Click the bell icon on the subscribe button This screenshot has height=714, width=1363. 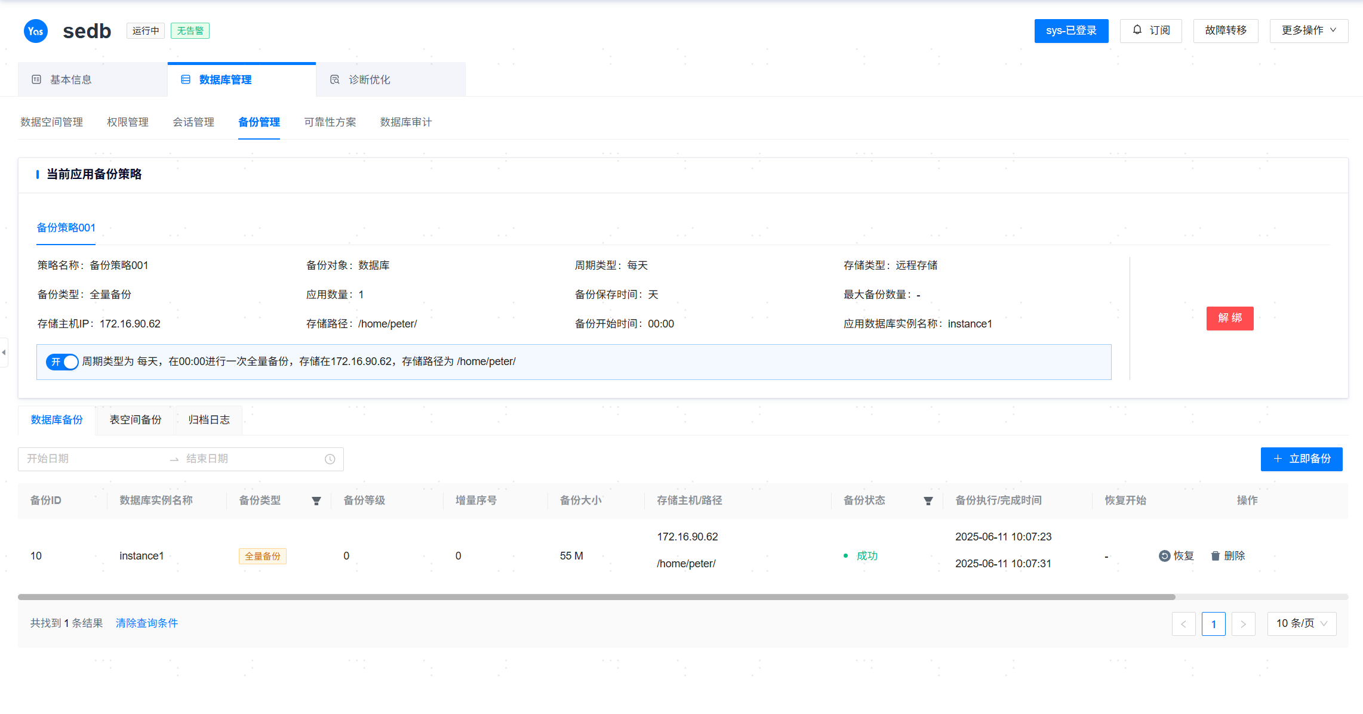click(x=1137, y=30)
